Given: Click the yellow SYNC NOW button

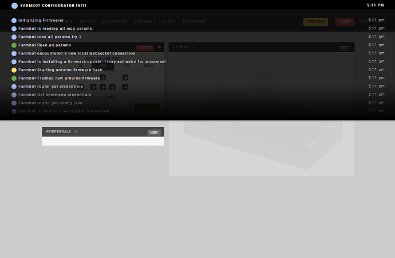Looking at the screenshot, I should click(x=315, y=22).
